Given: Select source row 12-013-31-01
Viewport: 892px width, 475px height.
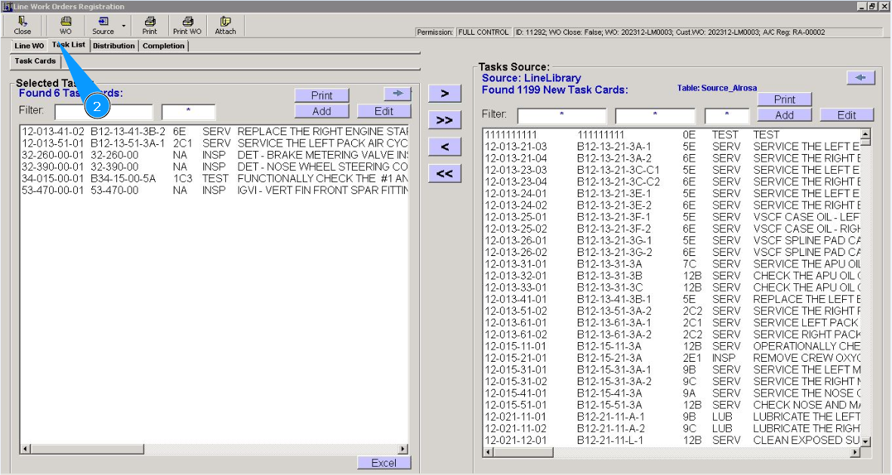Looking at the screenshot, I should (x=672, y=264).
